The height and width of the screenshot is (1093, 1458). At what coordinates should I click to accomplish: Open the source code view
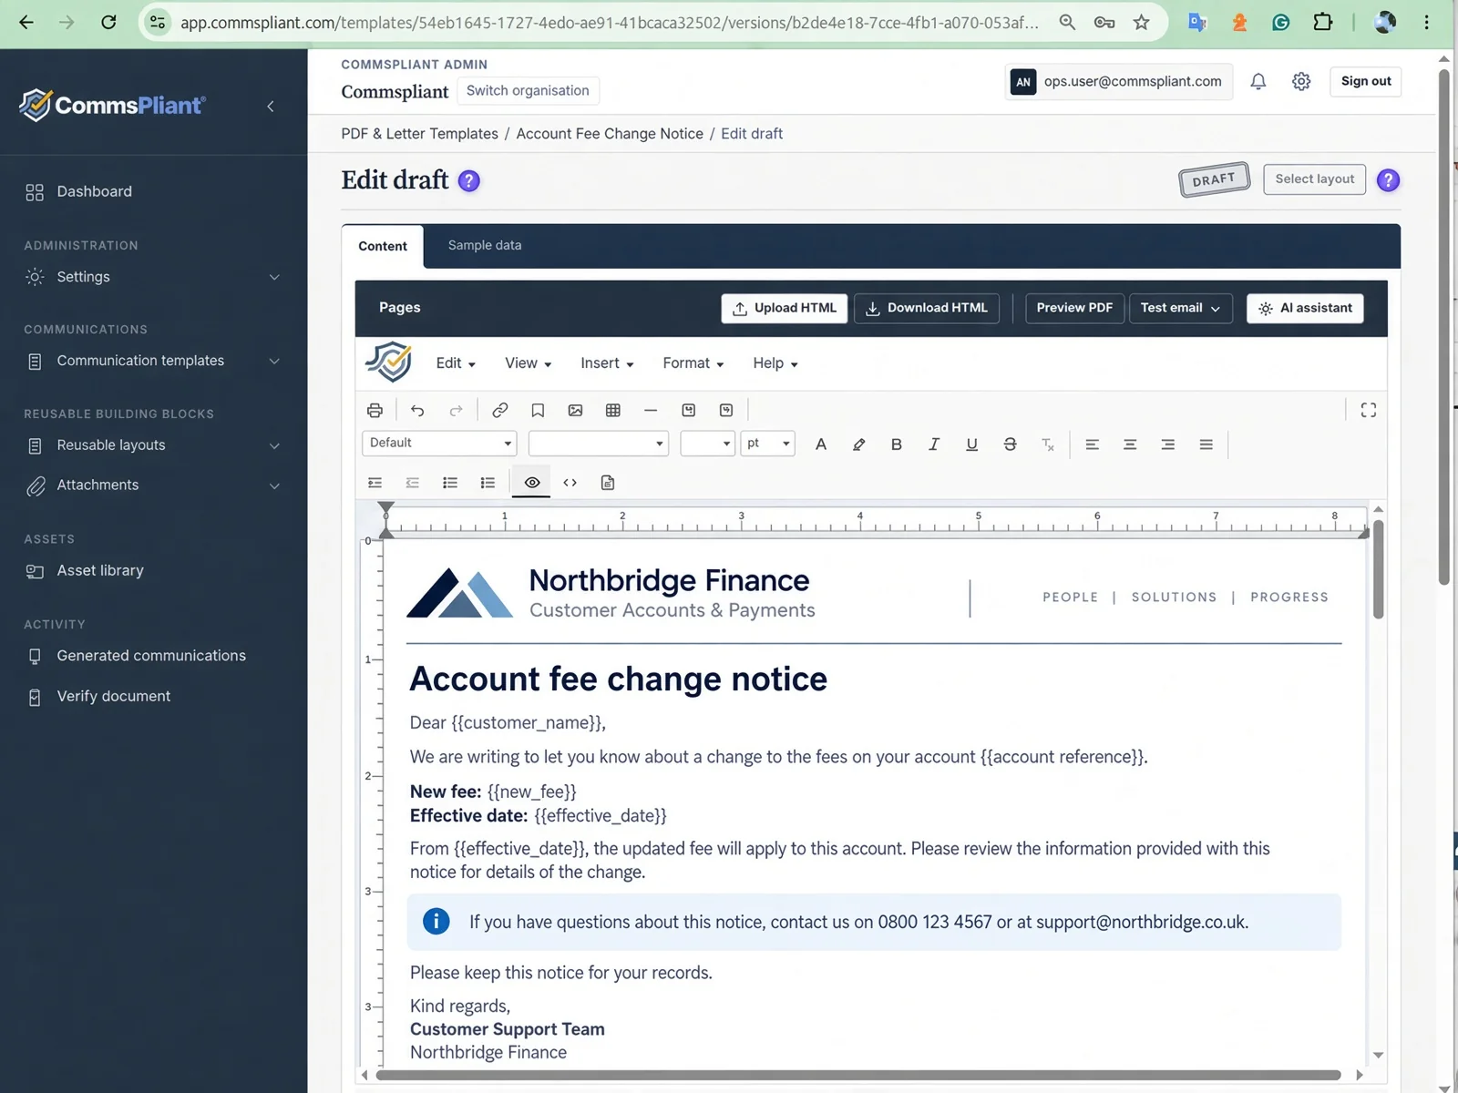coord(570,483)
